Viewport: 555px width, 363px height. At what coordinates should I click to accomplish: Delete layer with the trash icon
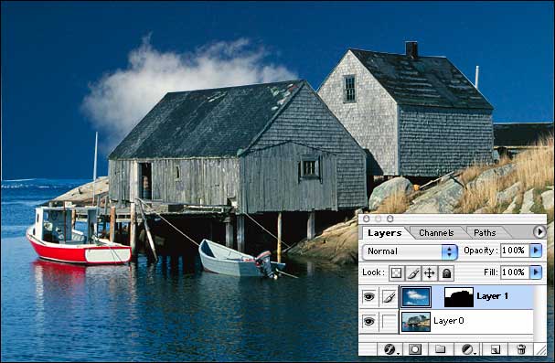pyautogui.click(x=521, y=349)
